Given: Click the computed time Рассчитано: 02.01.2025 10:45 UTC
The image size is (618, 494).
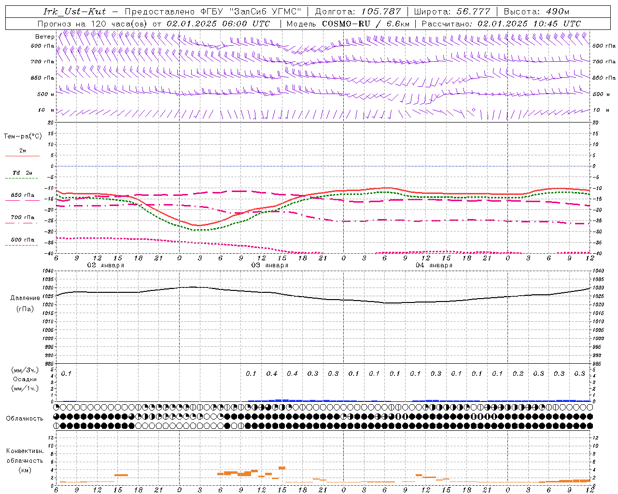Looking at the screenshot, I should (501, 24).
